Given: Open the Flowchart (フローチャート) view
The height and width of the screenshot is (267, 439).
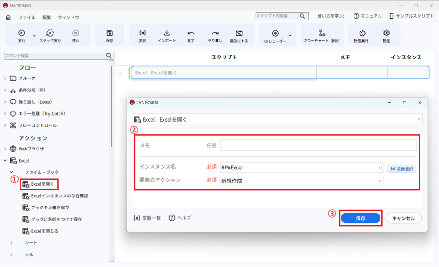Looking at the screenshot, I should (321, 33).
